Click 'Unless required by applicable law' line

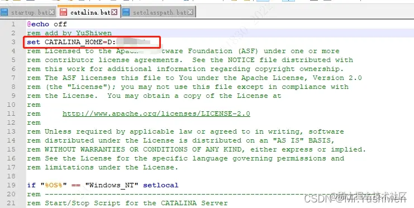[x=185, y=131]
